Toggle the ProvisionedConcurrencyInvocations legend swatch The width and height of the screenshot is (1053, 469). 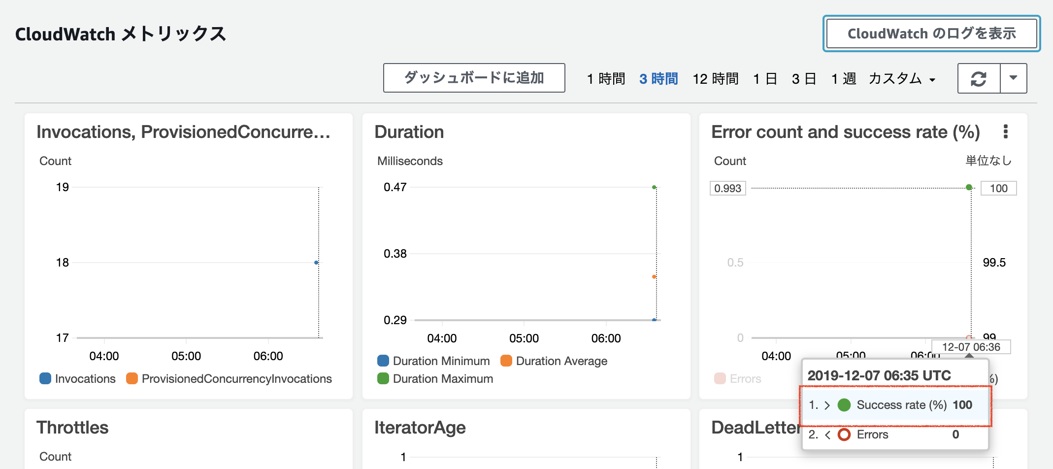point(132,378)
